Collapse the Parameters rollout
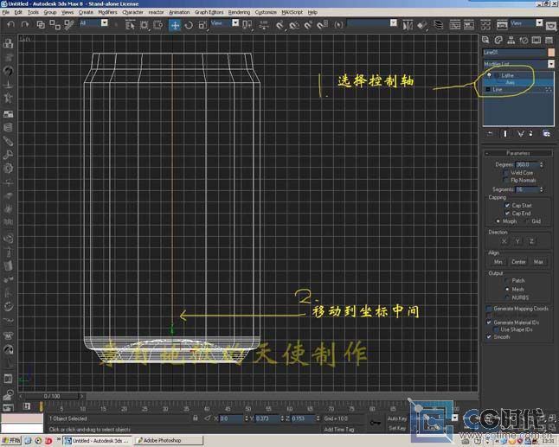559x447 pixels. (x=518, y=153)
